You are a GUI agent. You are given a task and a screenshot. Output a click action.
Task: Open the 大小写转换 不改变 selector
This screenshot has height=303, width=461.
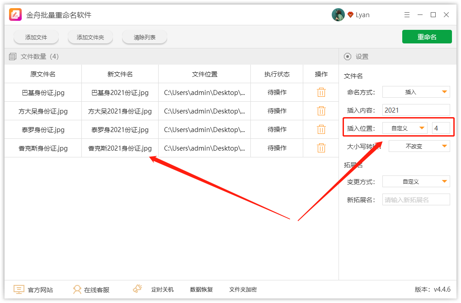click(x=419, y=146)
